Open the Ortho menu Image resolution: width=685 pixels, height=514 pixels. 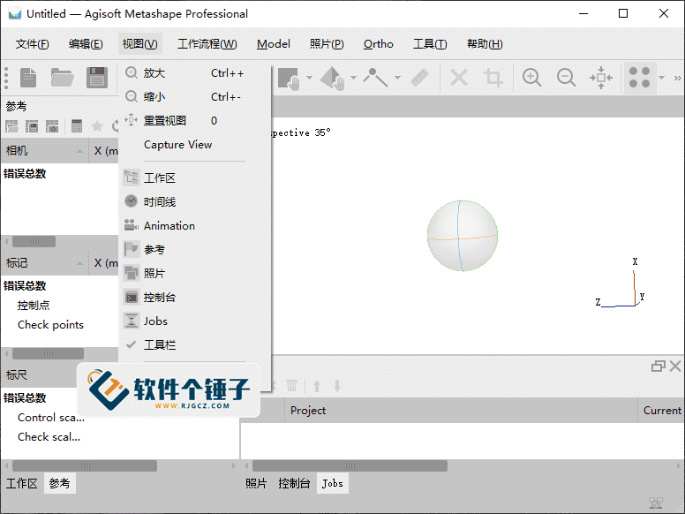pyautogui.click(x=379, y=44)
